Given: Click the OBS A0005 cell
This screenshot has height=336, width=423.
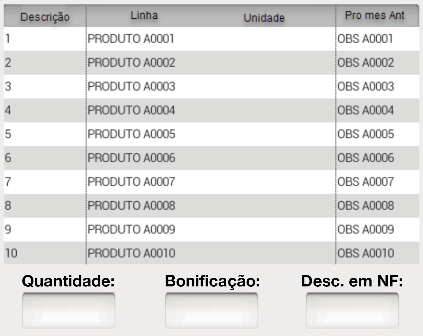Looking at the screenshot, I should 378,134.
